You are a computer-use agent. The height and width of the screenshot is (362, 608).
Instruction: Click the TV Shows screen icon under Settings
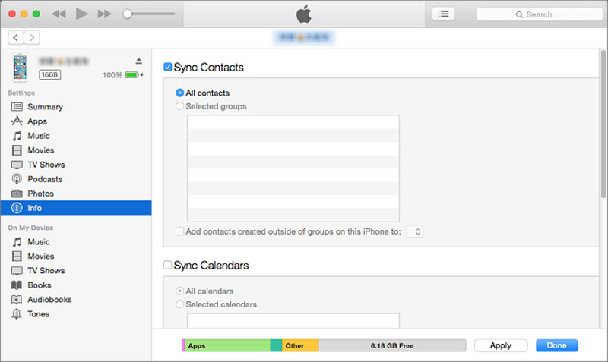pos(17,165)
